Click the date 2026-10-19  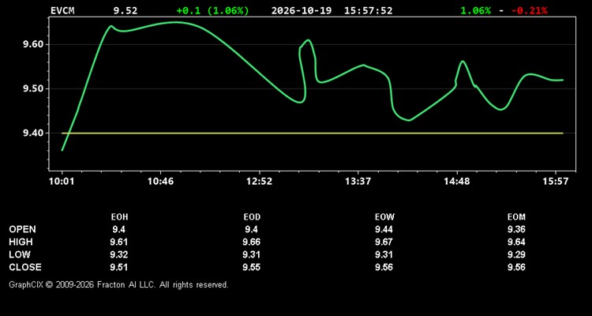pyautogui.click(x=302, y=10)
